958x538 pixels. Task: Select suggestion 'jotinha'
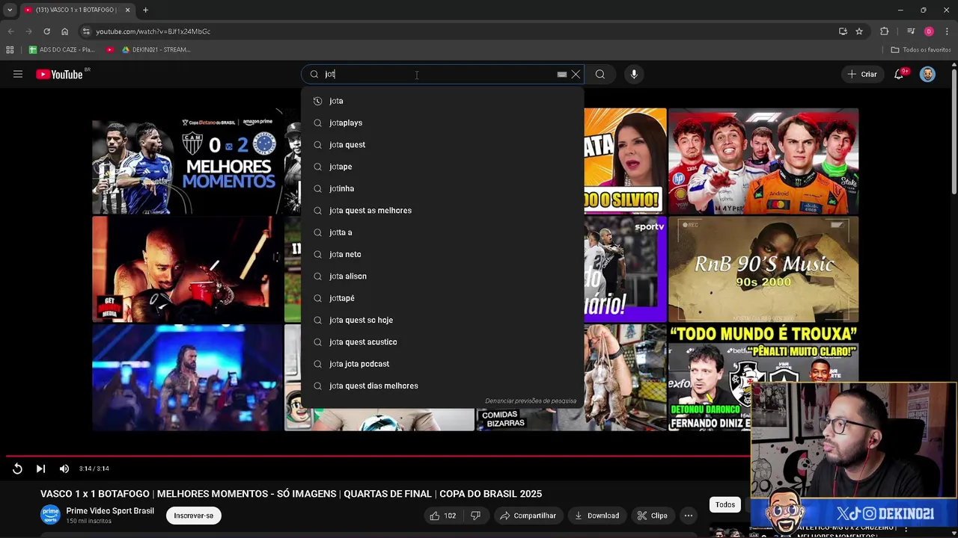coord(442,188)
